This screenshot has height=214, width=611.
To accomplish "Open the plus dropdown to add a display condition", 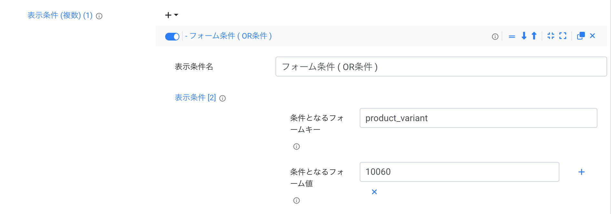I will point(172,15).
